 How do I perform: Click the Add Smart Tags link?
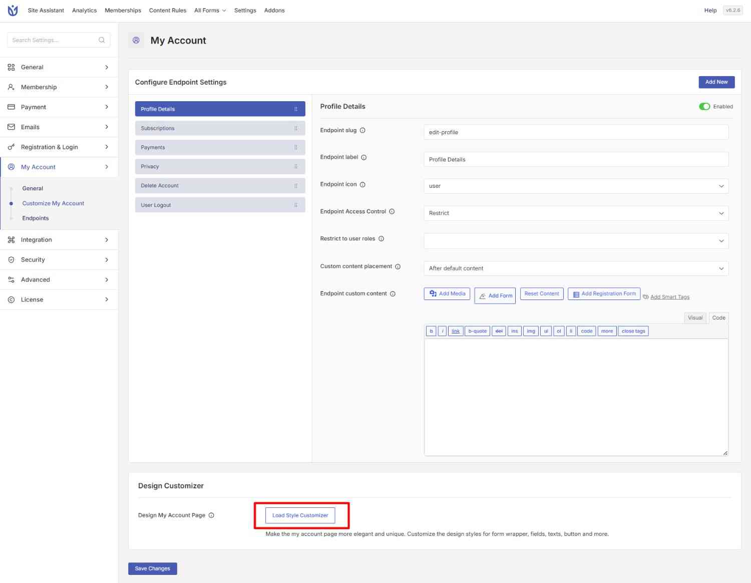pyautogui.click(x=670, y=297)
